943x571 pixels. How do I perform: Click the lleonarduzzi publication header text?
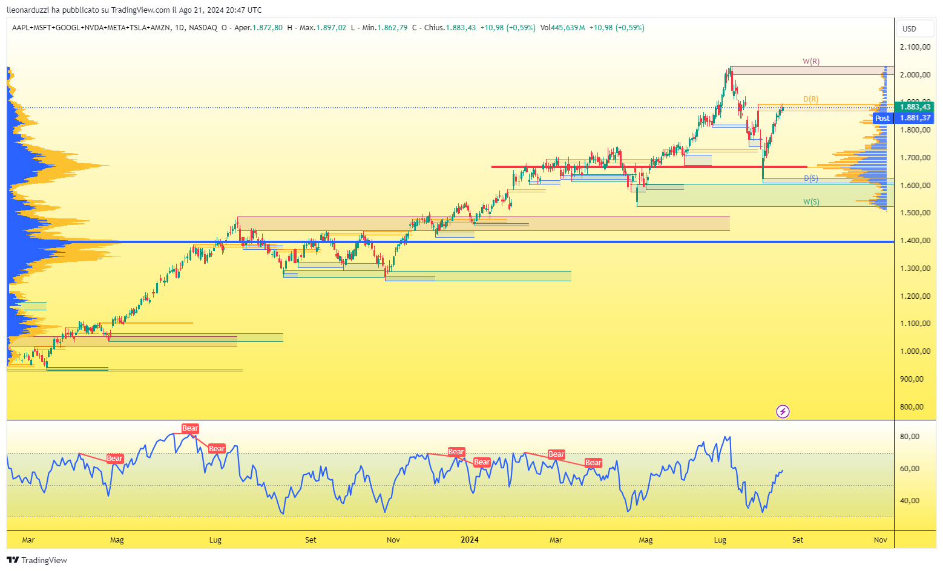pos(134,10)
